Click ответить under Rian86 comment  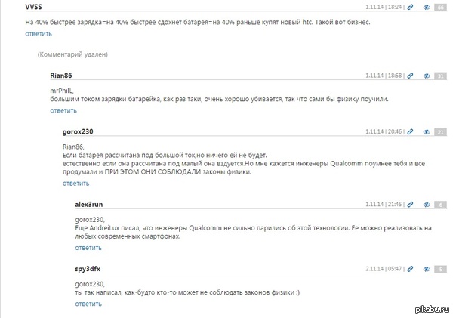63,110
